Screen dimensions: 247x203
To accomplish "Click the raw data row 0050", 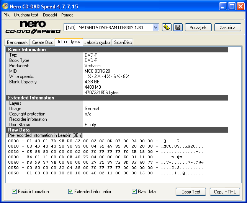I will (106, 167).
